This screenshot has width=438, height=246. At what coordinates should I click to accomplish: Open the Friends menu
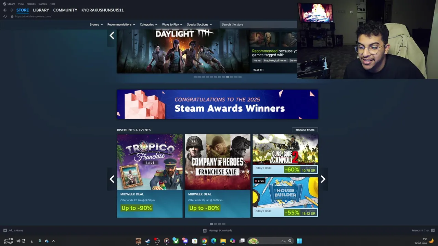[31, 4]
